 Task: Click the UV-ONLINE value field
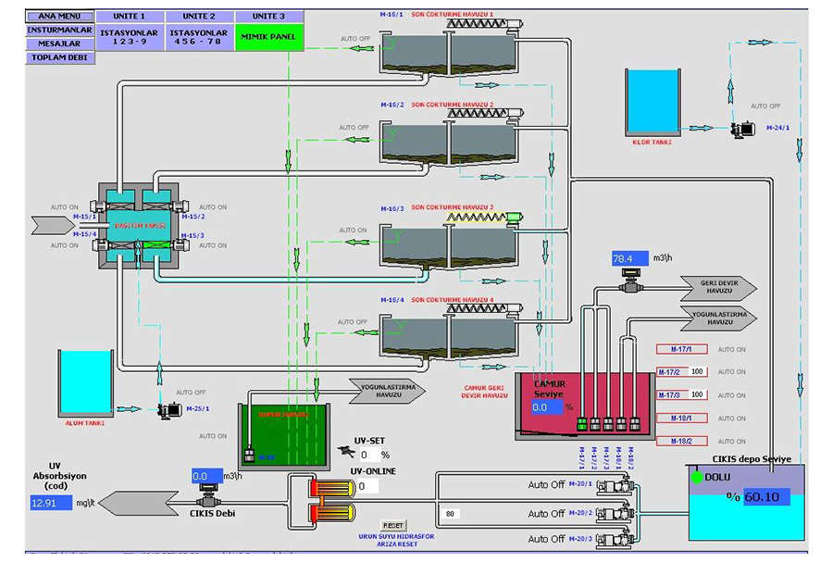[367, 486]
